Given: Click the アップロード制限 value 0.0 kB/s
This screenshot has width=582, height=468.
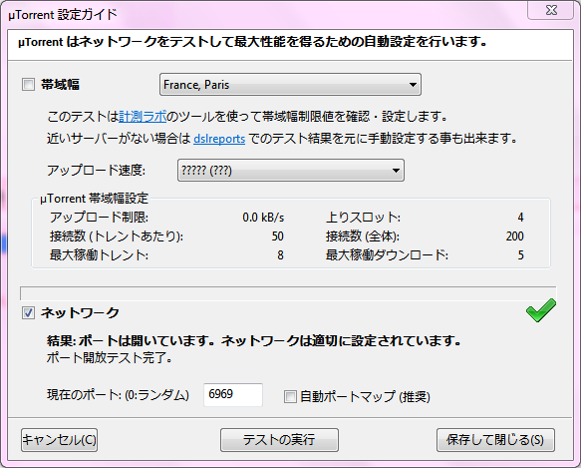Looking at the screenshot, I should point(263,218).
